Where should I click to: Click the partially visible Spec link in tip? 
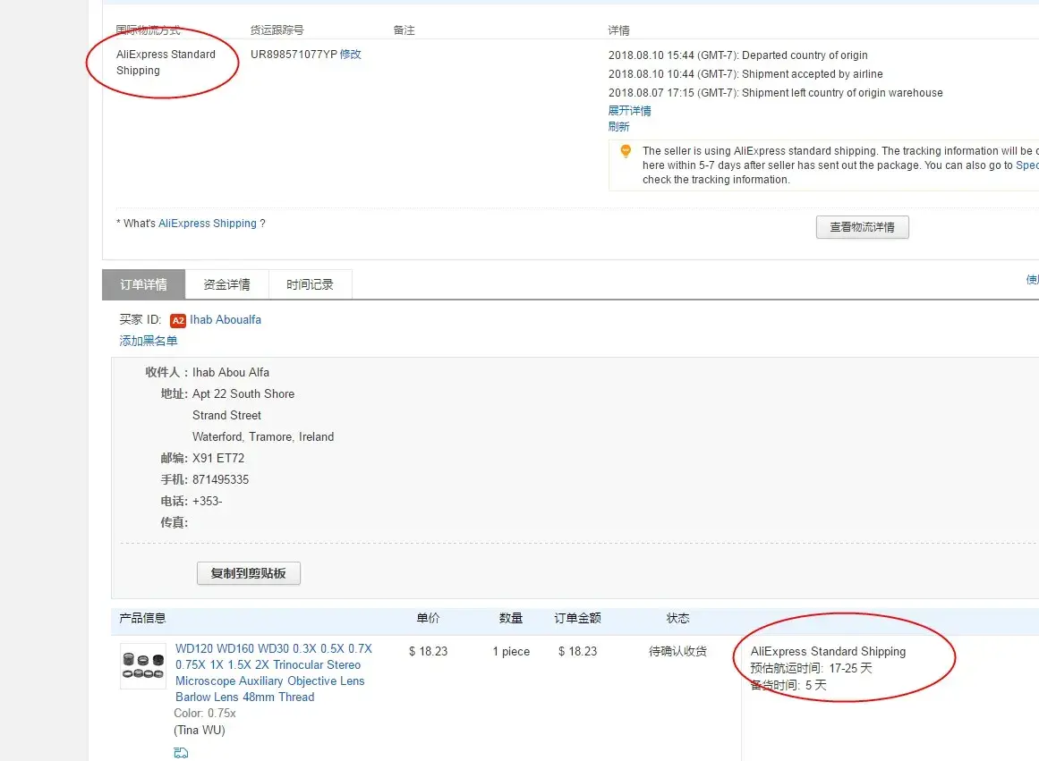click(x=1027, y=165)
